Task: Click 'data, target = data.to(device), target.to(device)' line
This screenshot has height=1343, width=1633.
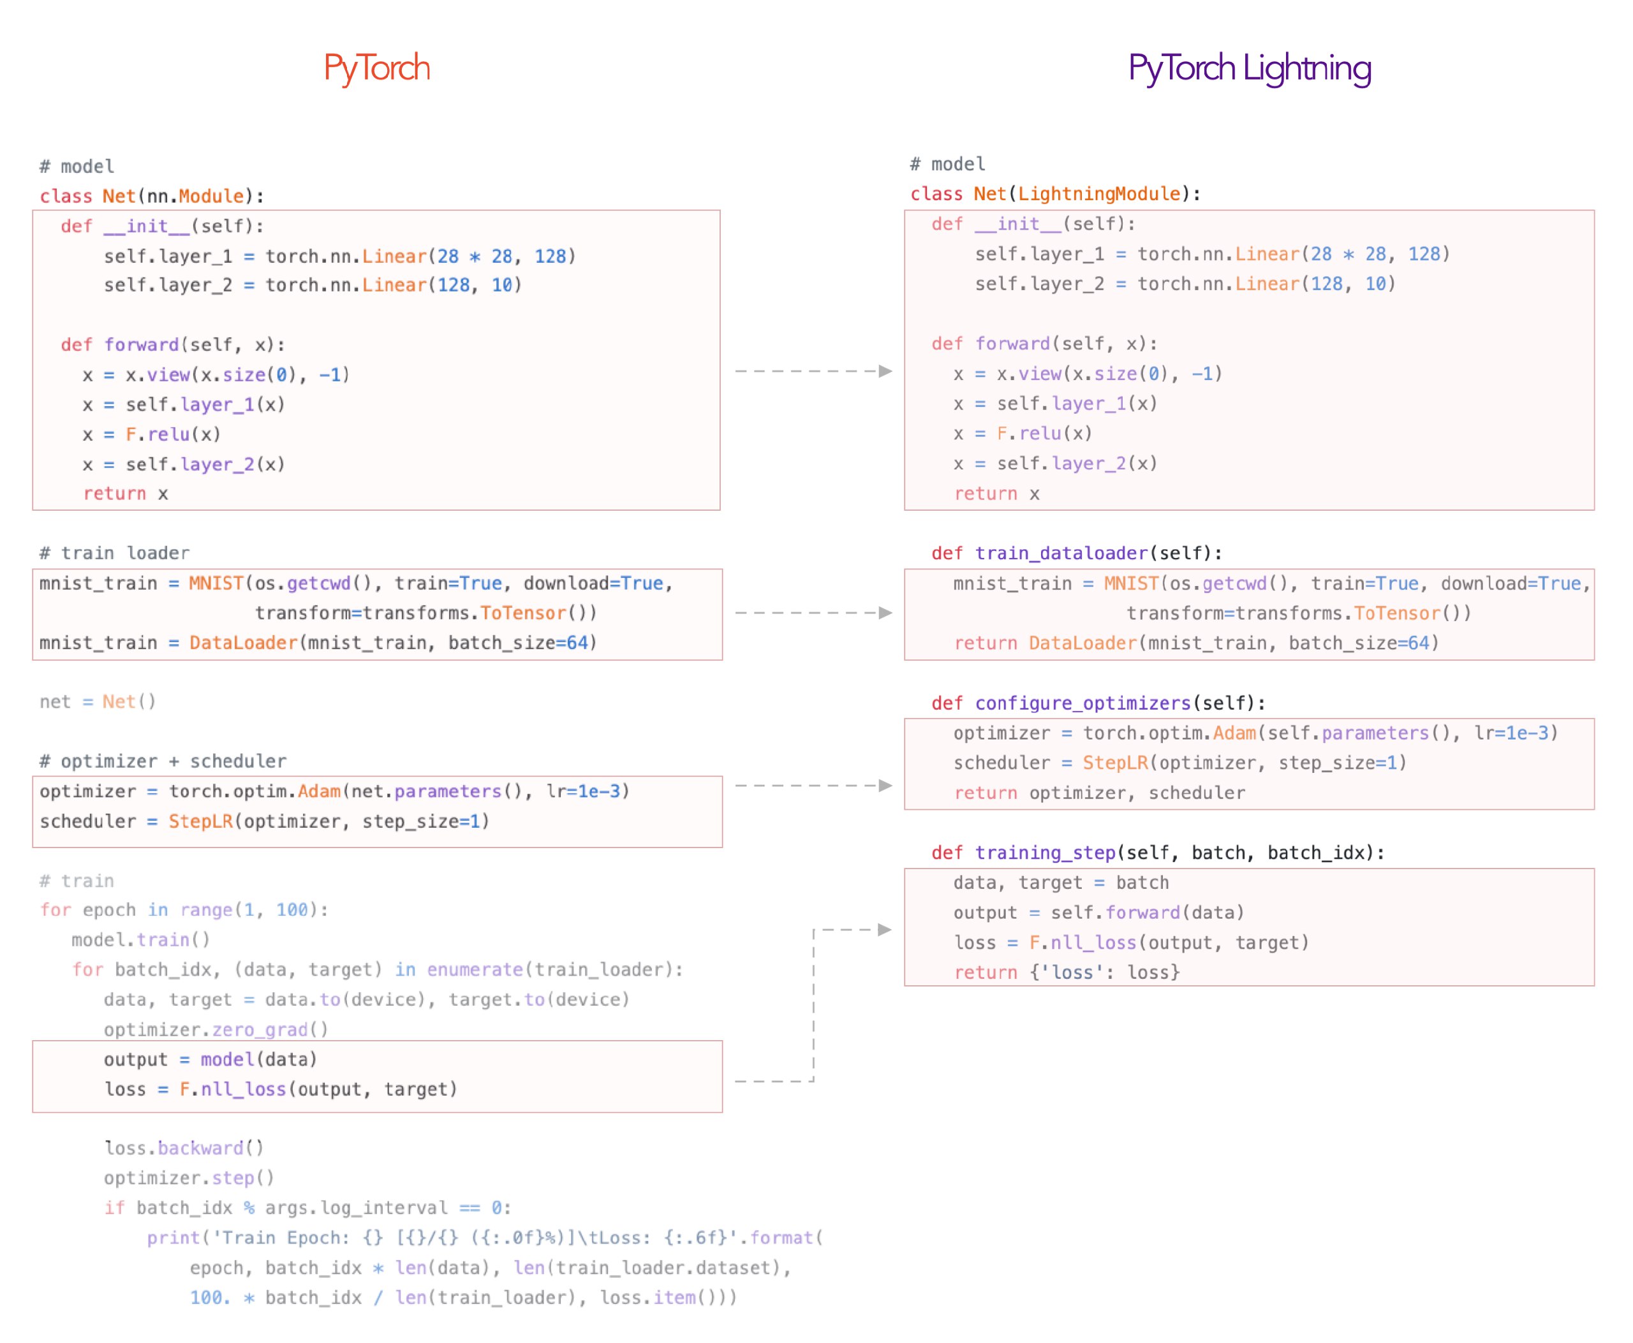Action: coord(367,999)
